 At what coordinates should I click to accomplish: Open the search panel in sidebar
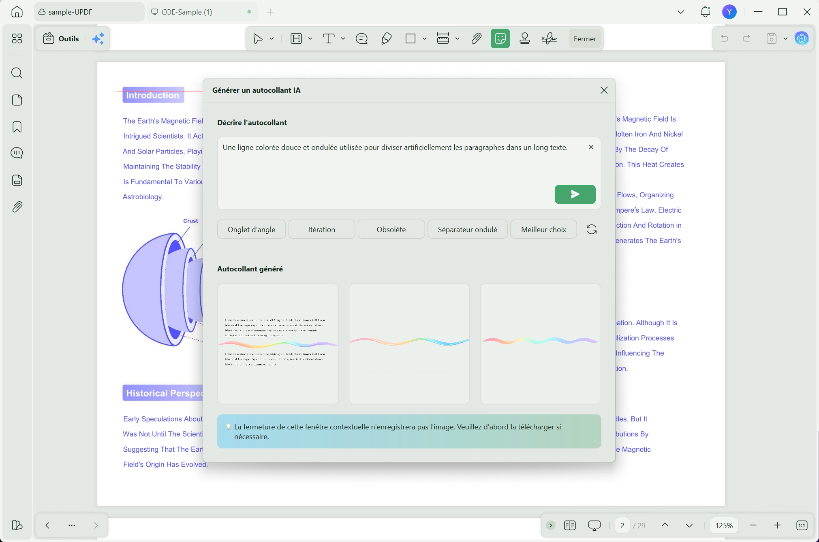tap(17, 73)
